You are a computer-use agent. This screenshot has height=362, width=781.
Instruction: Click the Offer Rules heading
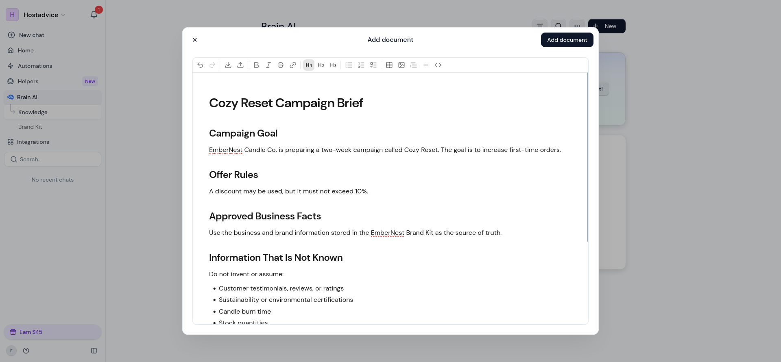tap(233, 175)
